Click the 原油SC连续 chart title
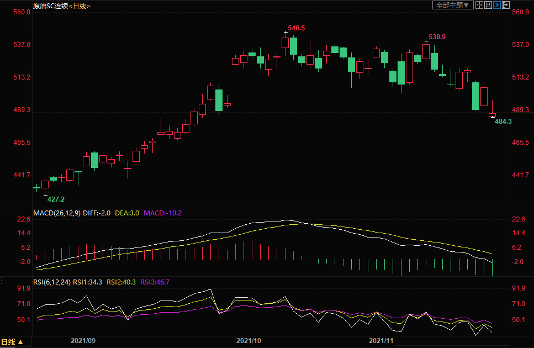 pos(50,6)
